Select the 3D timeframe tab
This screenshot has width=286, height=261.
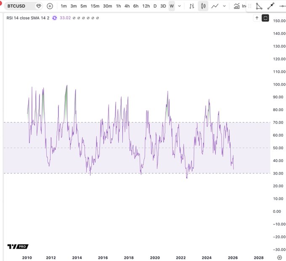(x=163, y=6)
